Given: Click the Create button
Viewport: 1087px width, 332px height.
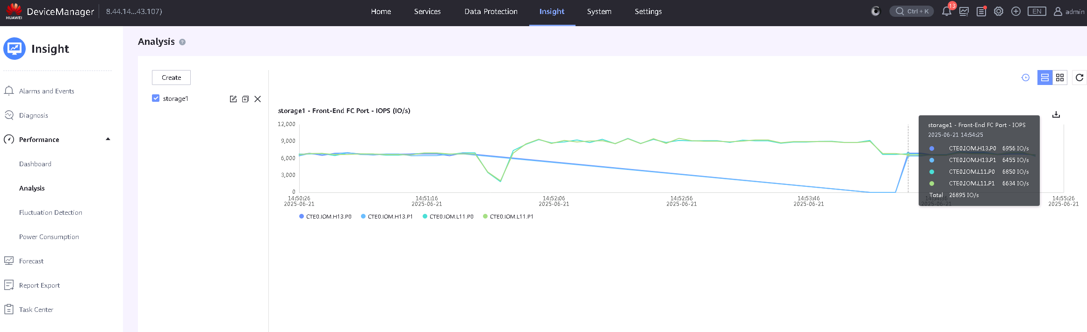Looking at the screenshot, I should click(x=171, y=78).
